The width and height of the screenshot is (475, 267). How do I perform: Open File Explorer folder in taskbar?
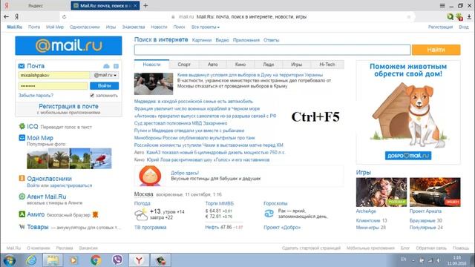pos(53,260)
